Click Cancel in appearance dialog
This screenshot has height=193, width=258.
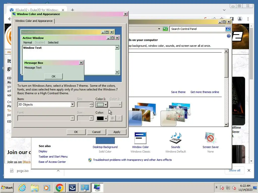(96, 132)
